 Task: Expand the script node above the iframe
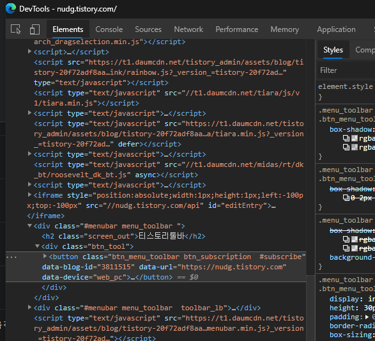[29, 184]
